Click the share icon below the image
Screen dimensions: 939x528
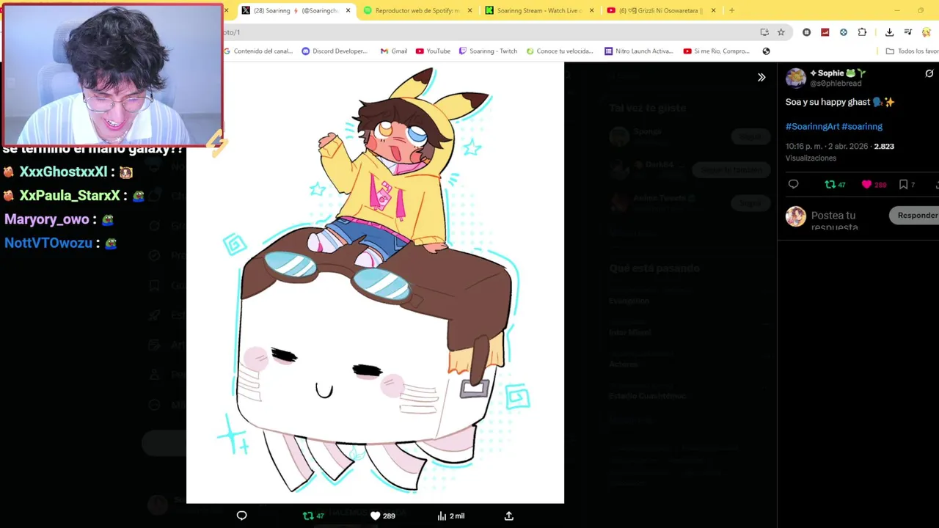508,516
